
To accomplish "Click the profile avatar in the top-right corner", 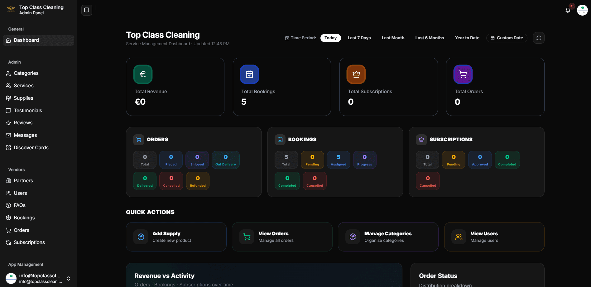I will 582,10.
